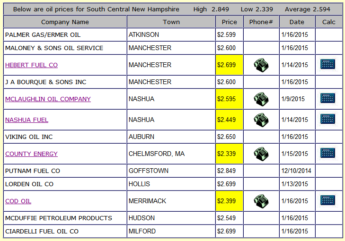The width and height of the screenshot is (345, 241).
Task: Open calculator for McLaughlin Oil Company
Action: 327,98
